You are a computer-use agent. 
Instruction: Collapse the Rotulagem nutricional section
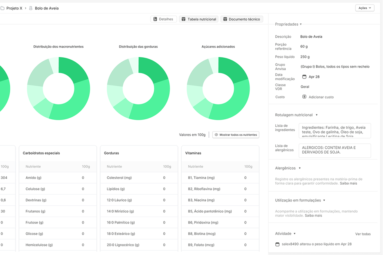coord(316,115)
